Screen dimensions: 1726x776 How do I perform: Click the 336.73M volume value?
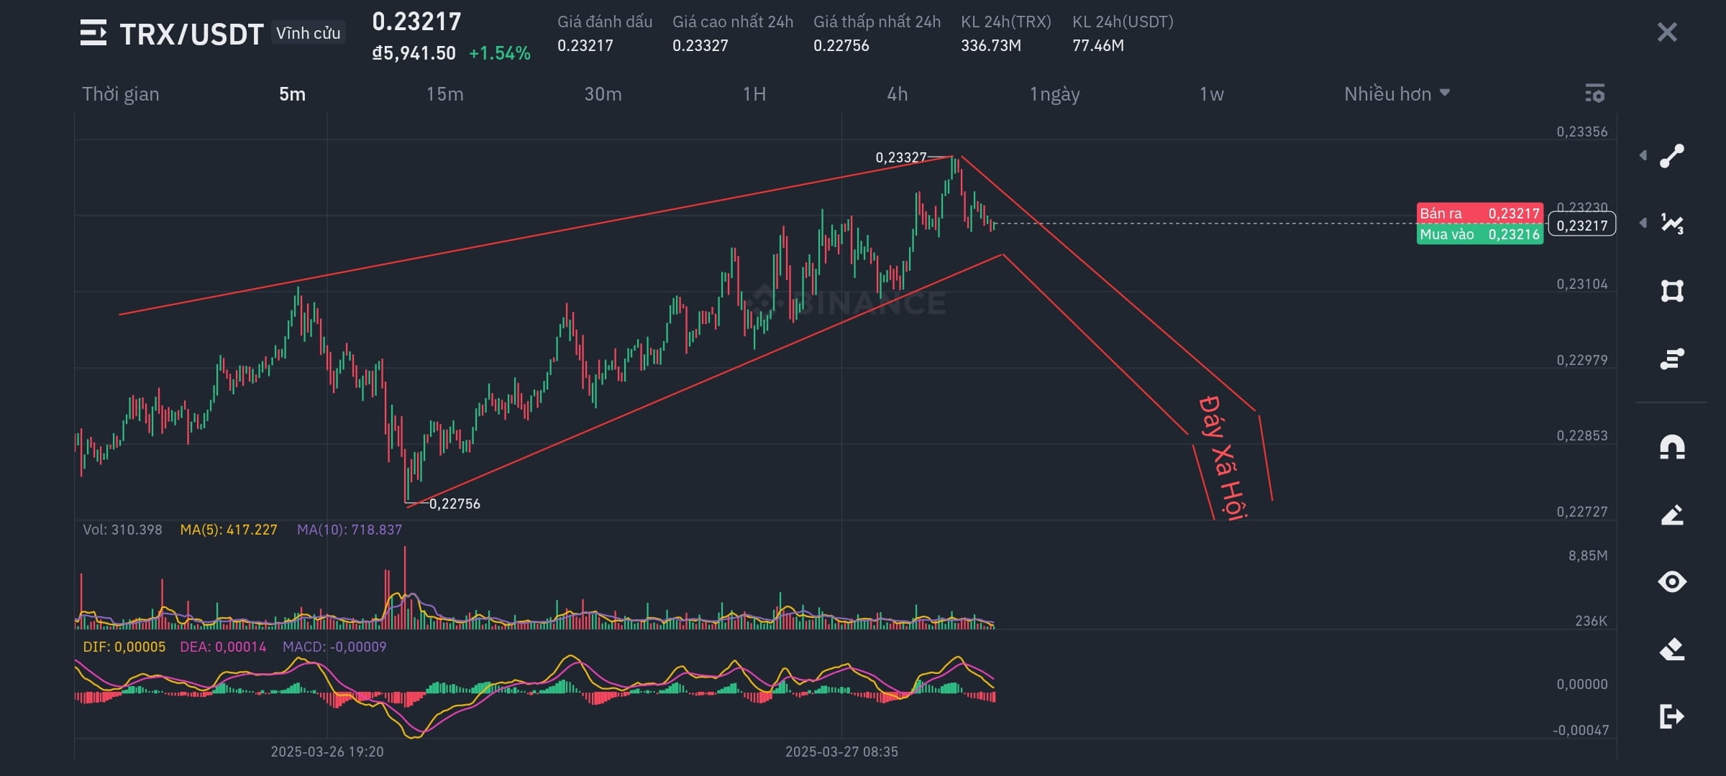pos(991,45)
